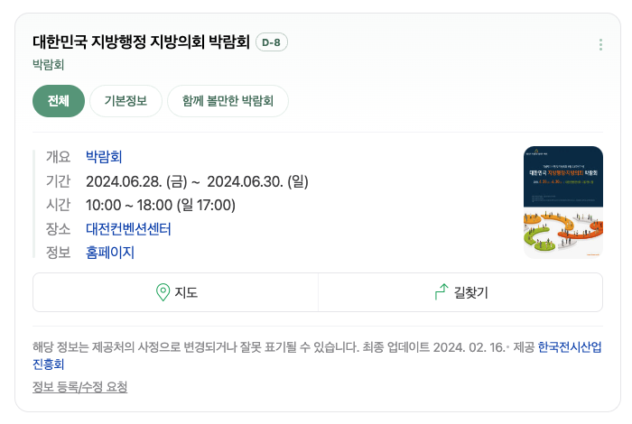
Task: Click the map pin icon
Action: (163, 292)
